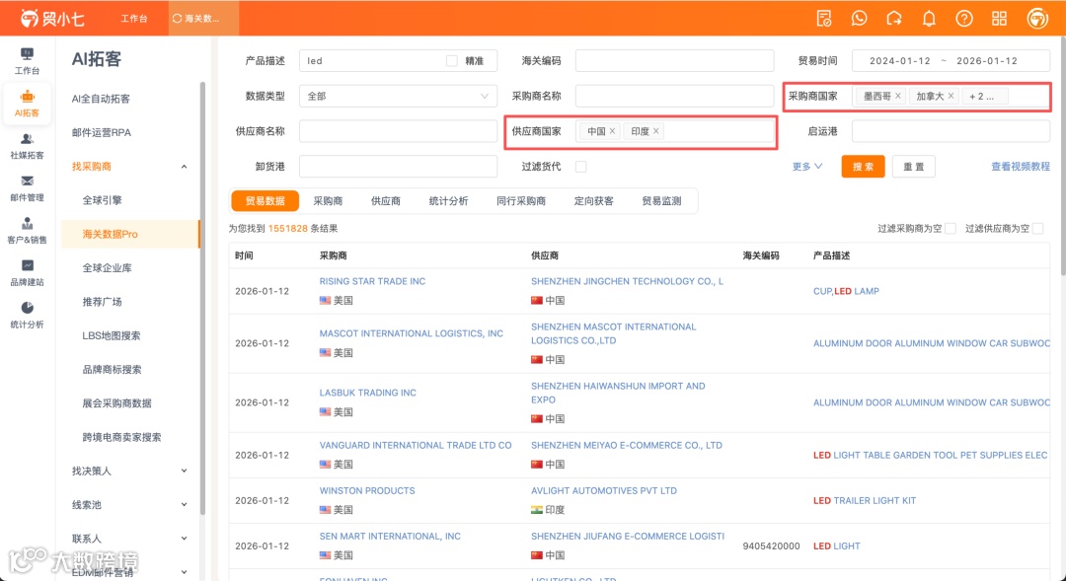Switch to 同行采购商 tab

521,200
